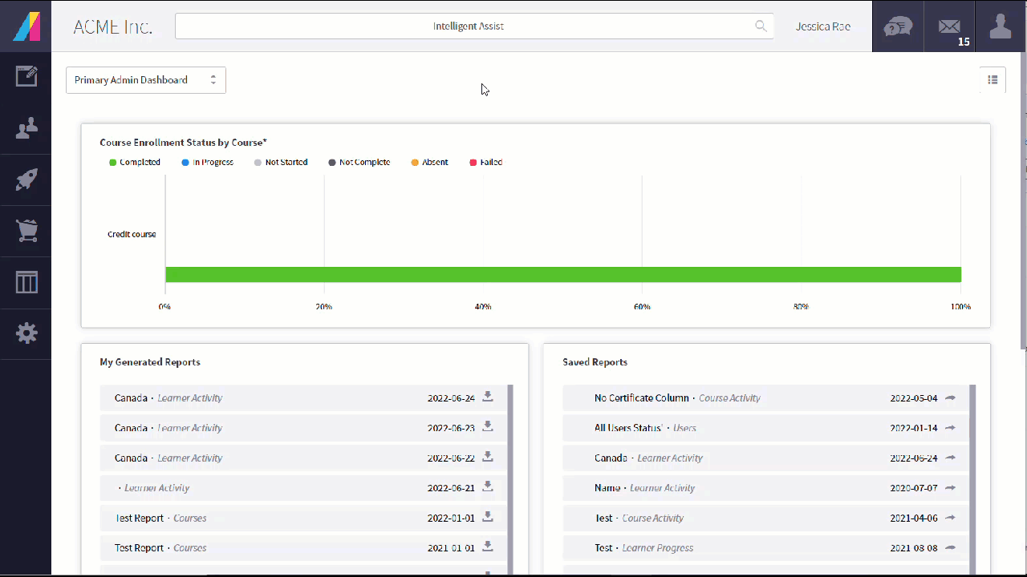This screenshot has width=1027, height=577.
Task: Open the Jessica Rae user menu
Action: pyautogui.click(x=823, y=26)
